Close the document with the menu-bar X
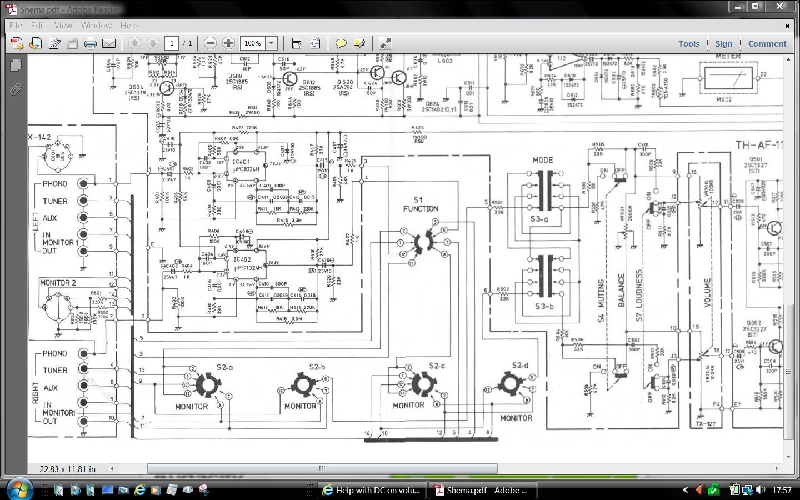The height and width of the screenshot is (500, 800). [x=787, y=26]
